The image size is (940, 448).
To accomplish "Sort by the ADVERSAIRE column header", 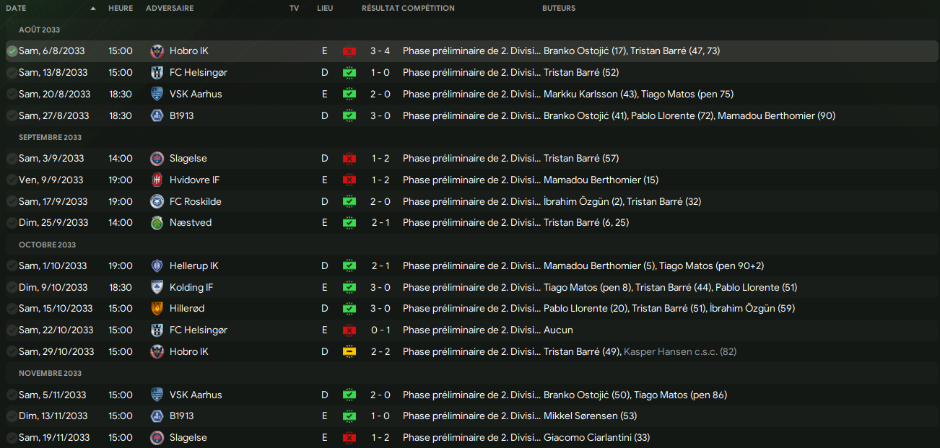I will (170, 9).
